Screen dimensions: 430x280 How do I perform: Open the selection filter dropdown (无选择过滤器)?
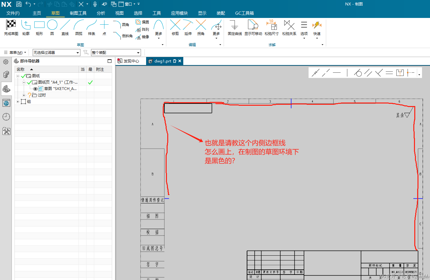[56, 53]
